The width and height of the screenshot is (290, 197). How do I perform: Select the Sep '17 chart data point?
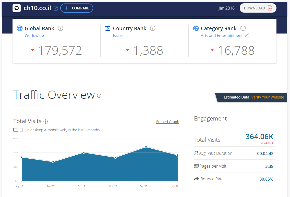[53, 162]
